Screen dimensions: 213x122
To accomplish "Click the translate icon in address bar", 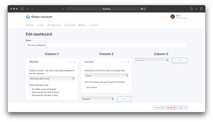I will [x=142, y=9].
